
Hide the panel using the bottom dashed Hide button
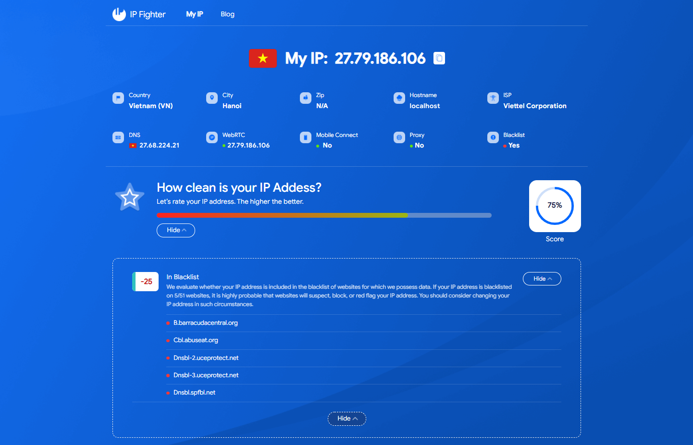coord(347,419)
